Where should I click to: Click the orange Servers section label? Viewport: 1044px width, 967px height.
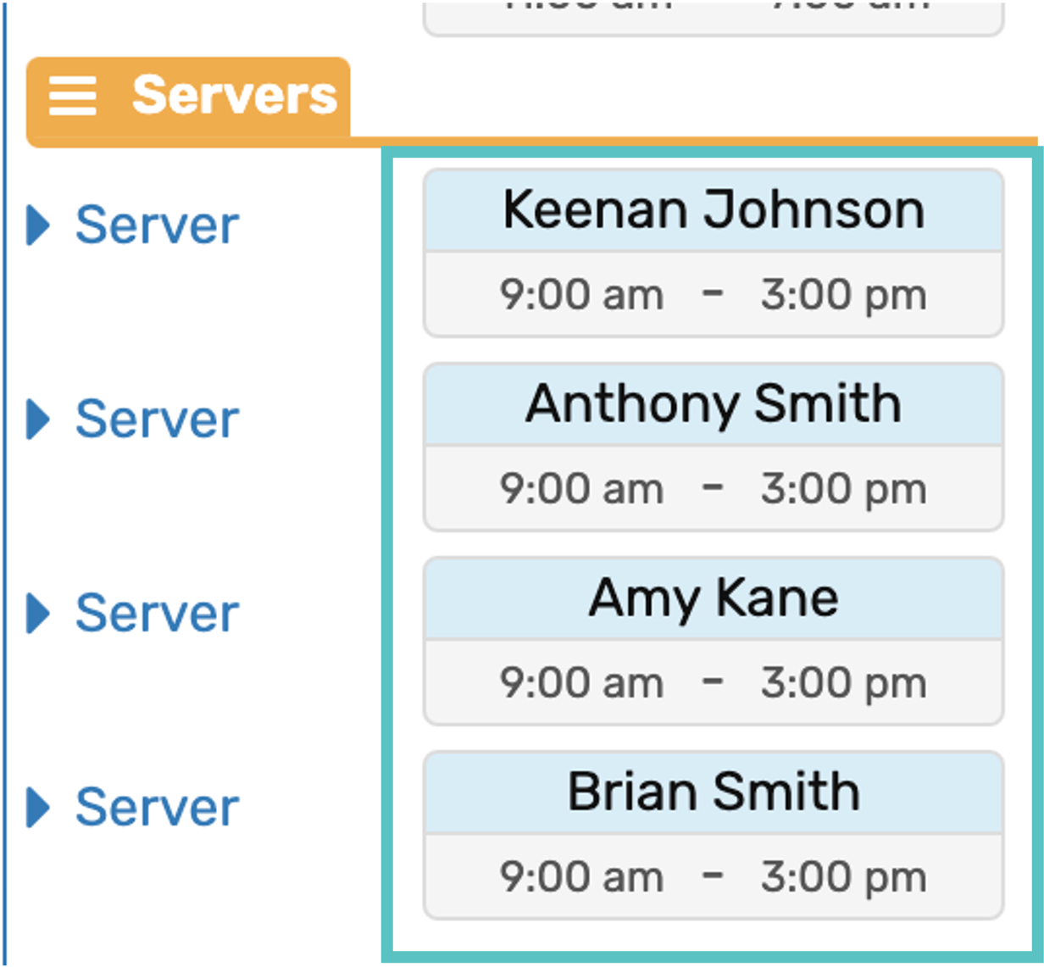click(234, 95)
